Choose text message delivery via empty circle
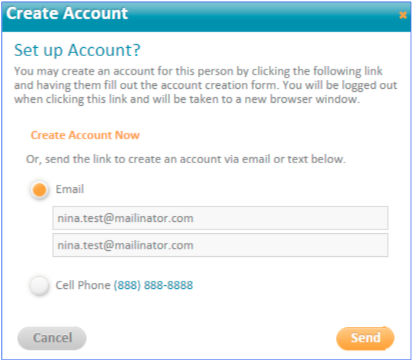The image size is (413, 362). pyautogui.click(x=39, y=285)
